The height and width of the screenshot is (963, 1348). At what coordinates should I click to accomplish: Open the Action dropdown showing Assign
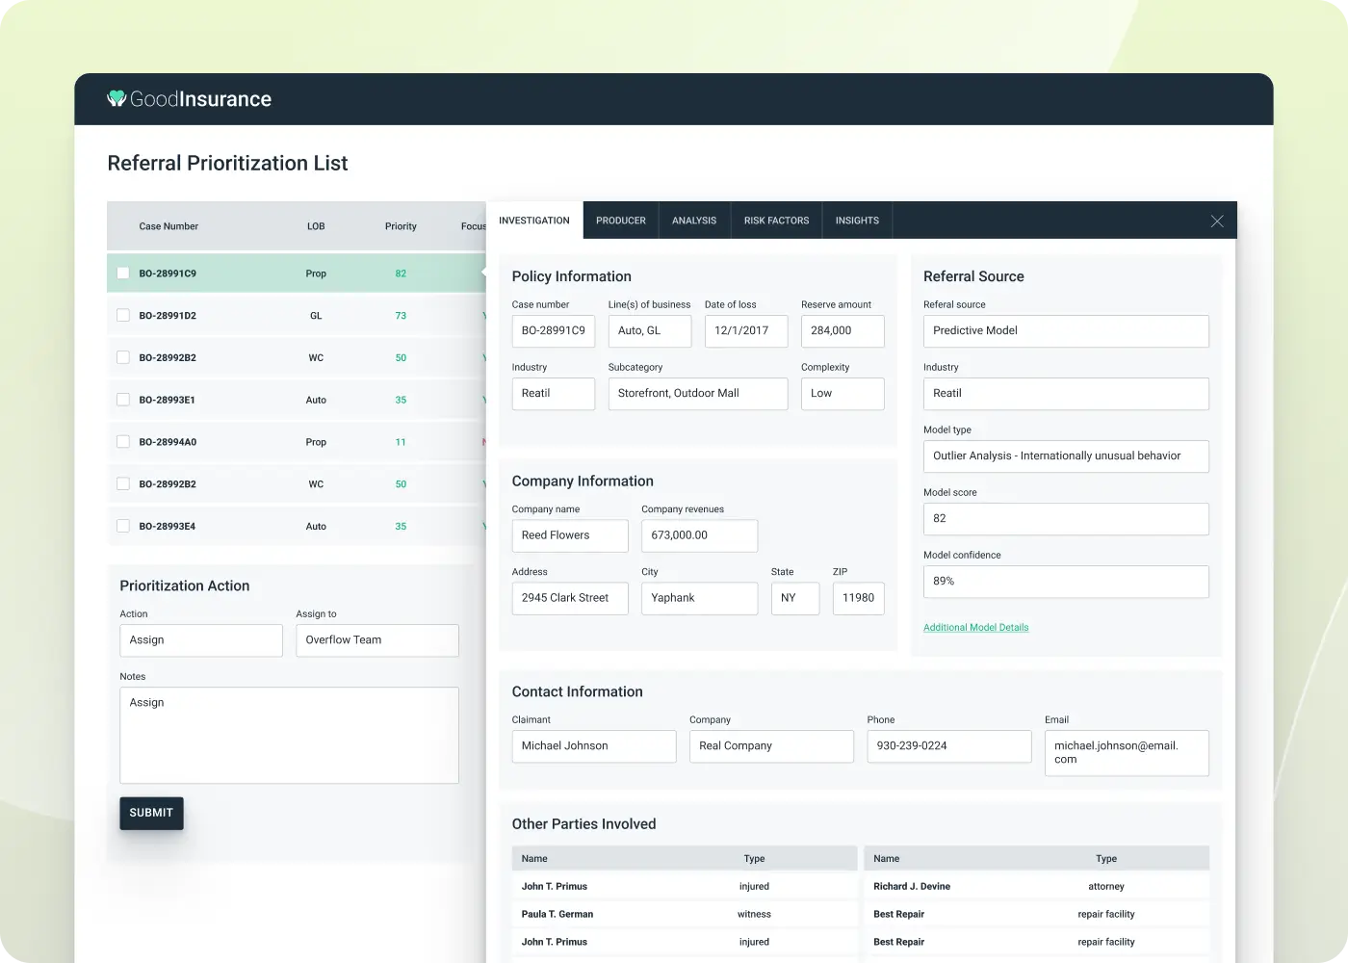click(x=200, y=640)
